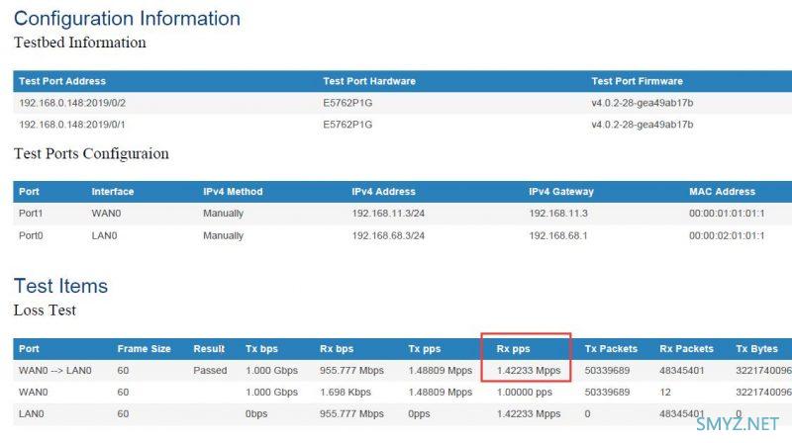Click the Tx pps column header
This screenshot has height=443, width=792.
coord(425,349)
